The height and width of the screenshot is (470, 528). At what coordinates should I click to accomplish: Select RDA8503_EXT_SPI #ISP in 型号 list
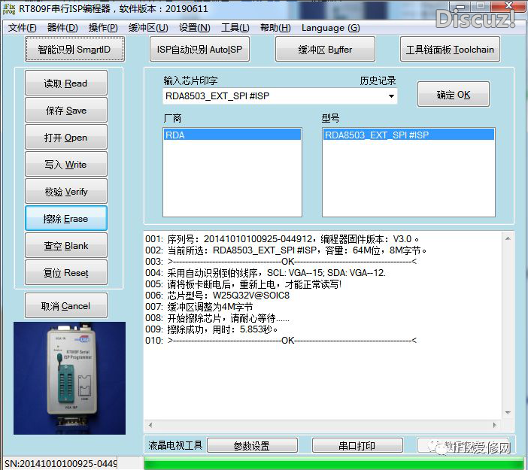point(408,135)
